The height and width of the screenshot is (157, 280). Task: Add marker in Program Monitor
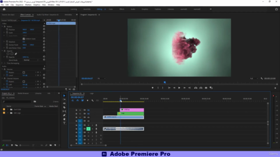pyautogui.click(x=153, y=88)
